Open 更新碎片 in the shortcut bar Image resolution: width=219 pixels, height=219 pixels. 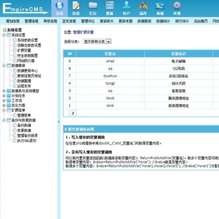[107, 21]
